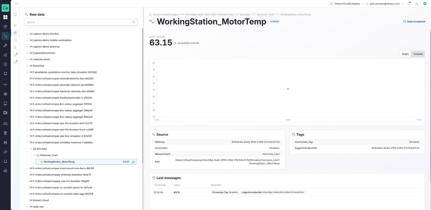Screen dimensions: 431x210
Task: Select interact-cloud in the tree
Action: [x=41, y=200]
